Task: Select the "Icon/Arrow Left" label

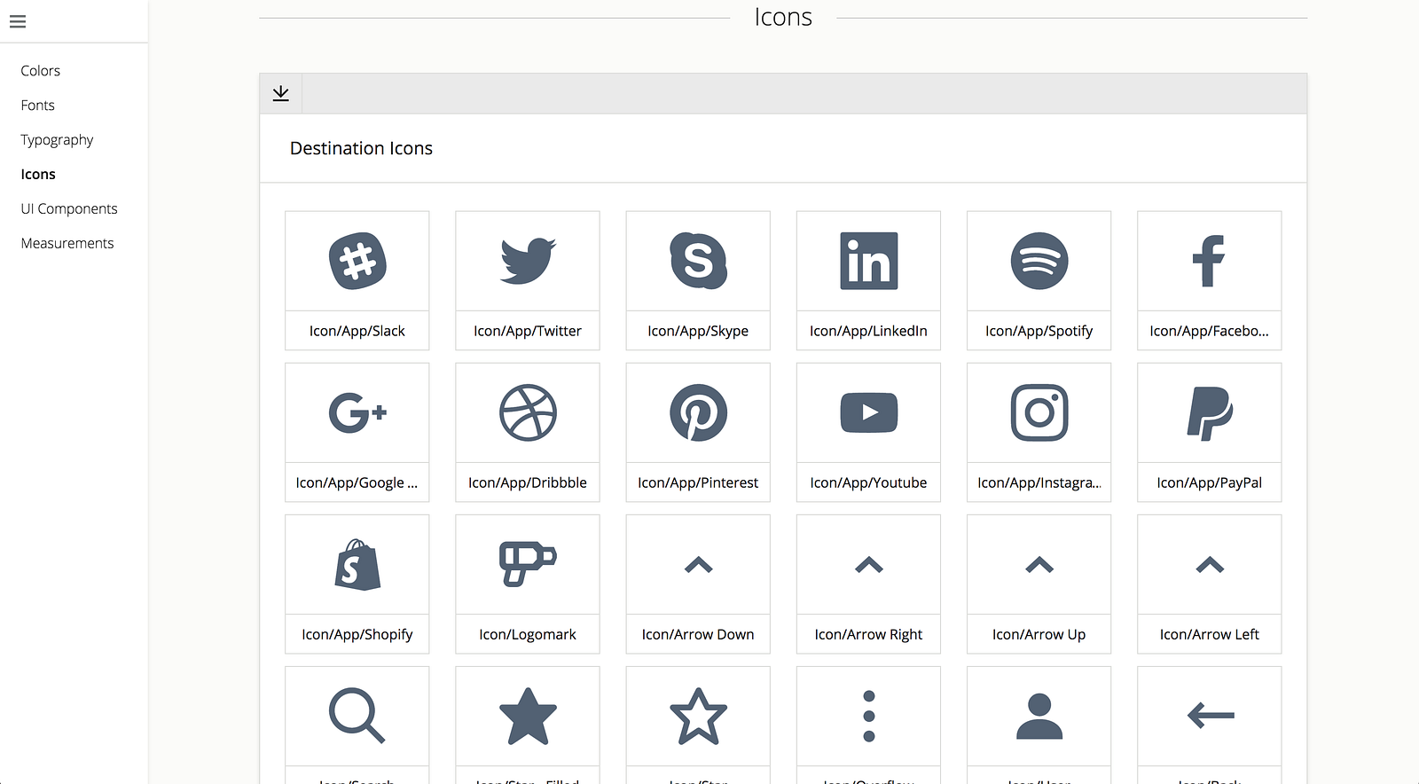Action: (x=1210, y=634)
